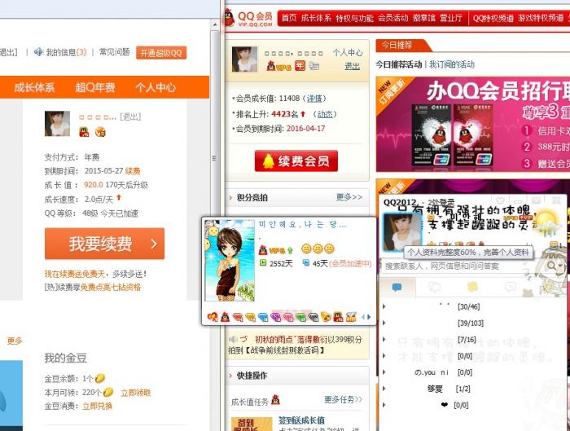Click the QQ panel user avatar
The image size is (570, 431).
tap(402, 232)
